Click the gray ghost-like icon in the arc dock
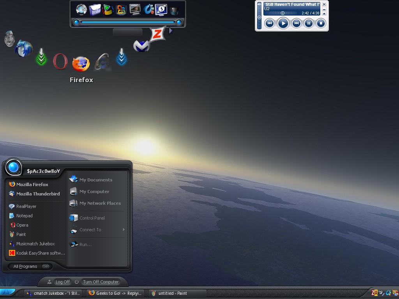Viewport: 399px width, 299px height. click(10, 39)
